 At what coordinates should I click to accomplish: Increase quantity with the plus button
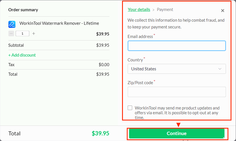34,33
